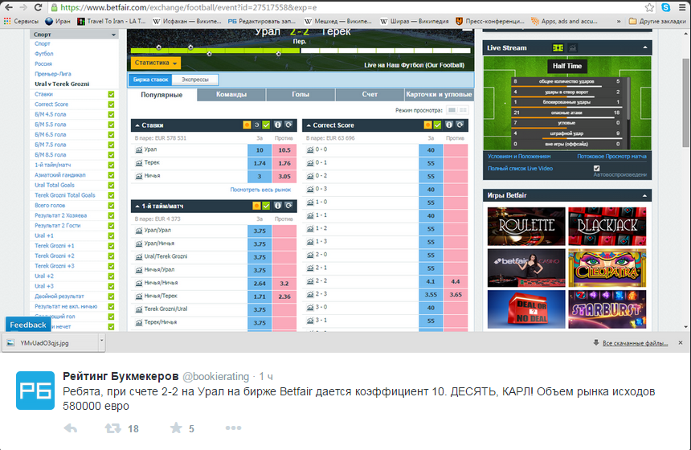691x450 pixels.
Task: Open graph icon for Ничья/Терек row
Action: [x=139, y=297]
